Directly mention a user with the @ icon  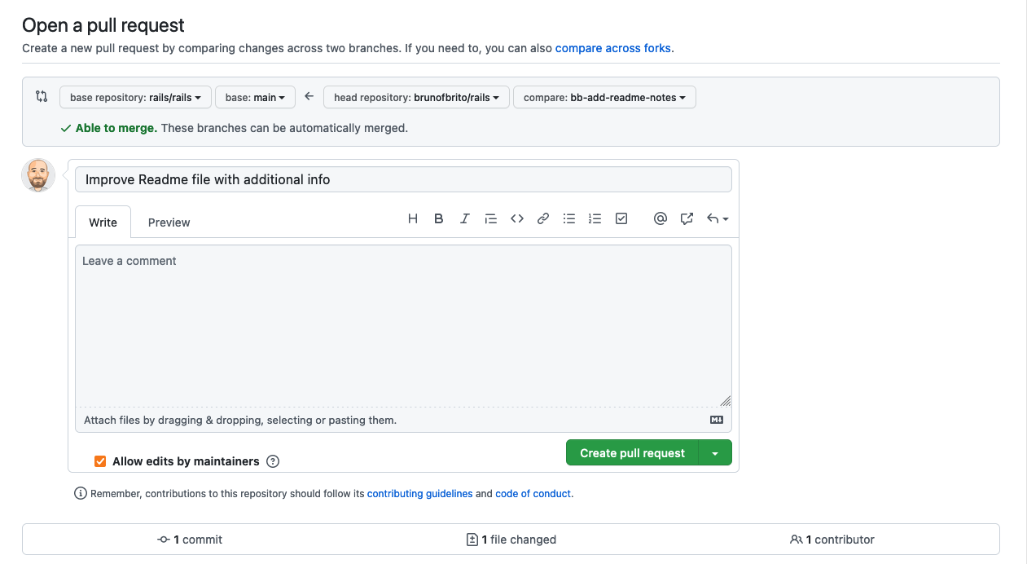660,218
